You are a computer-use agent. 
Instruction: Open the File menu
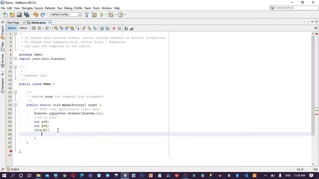3,8
